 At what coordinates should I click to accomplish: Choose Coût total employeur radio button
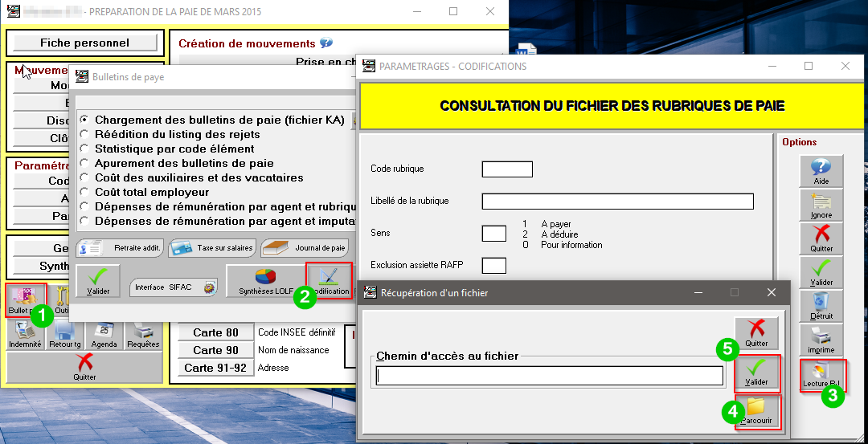click(84, 192)
